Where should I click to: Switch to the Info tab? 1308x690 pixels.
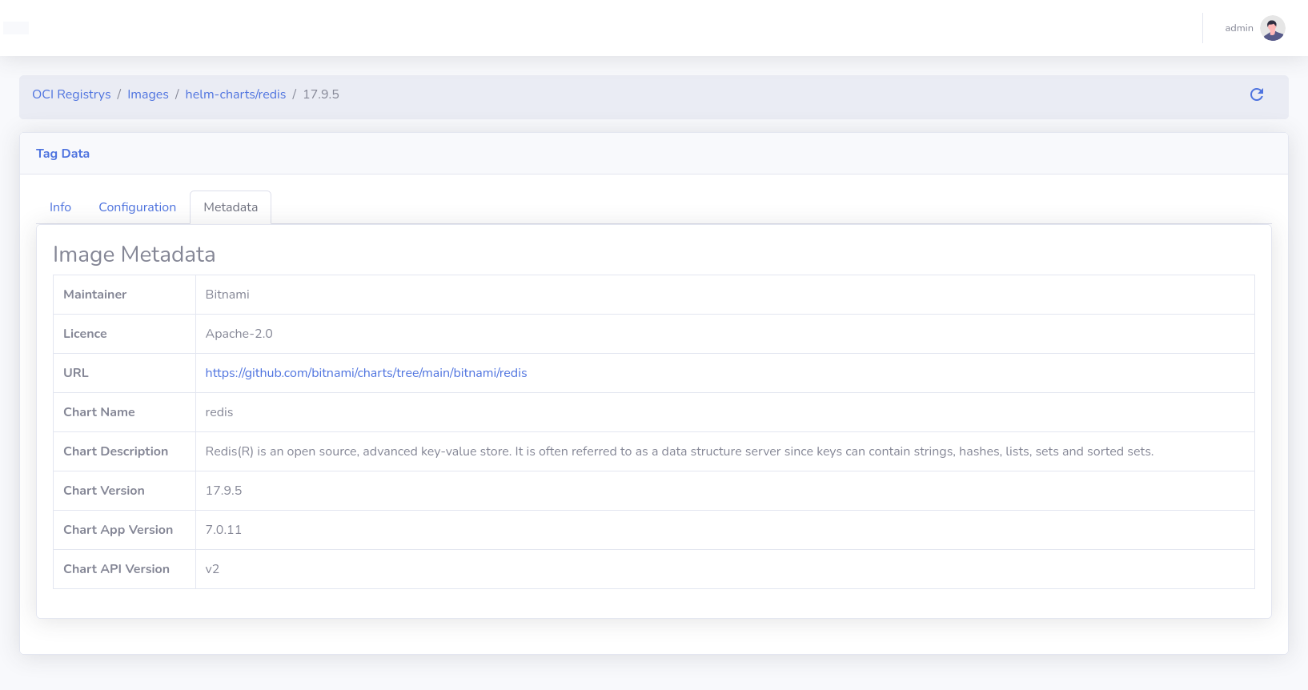coord(60,207)
